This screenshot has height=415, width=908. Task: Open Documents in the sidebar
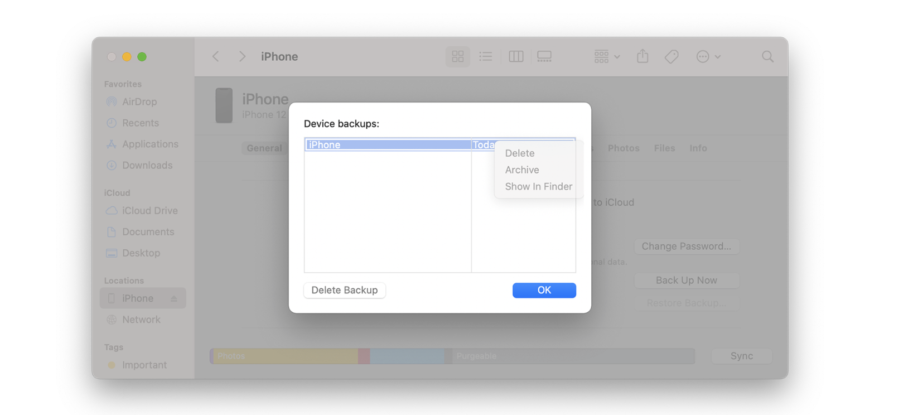click(x=148, y=231)
